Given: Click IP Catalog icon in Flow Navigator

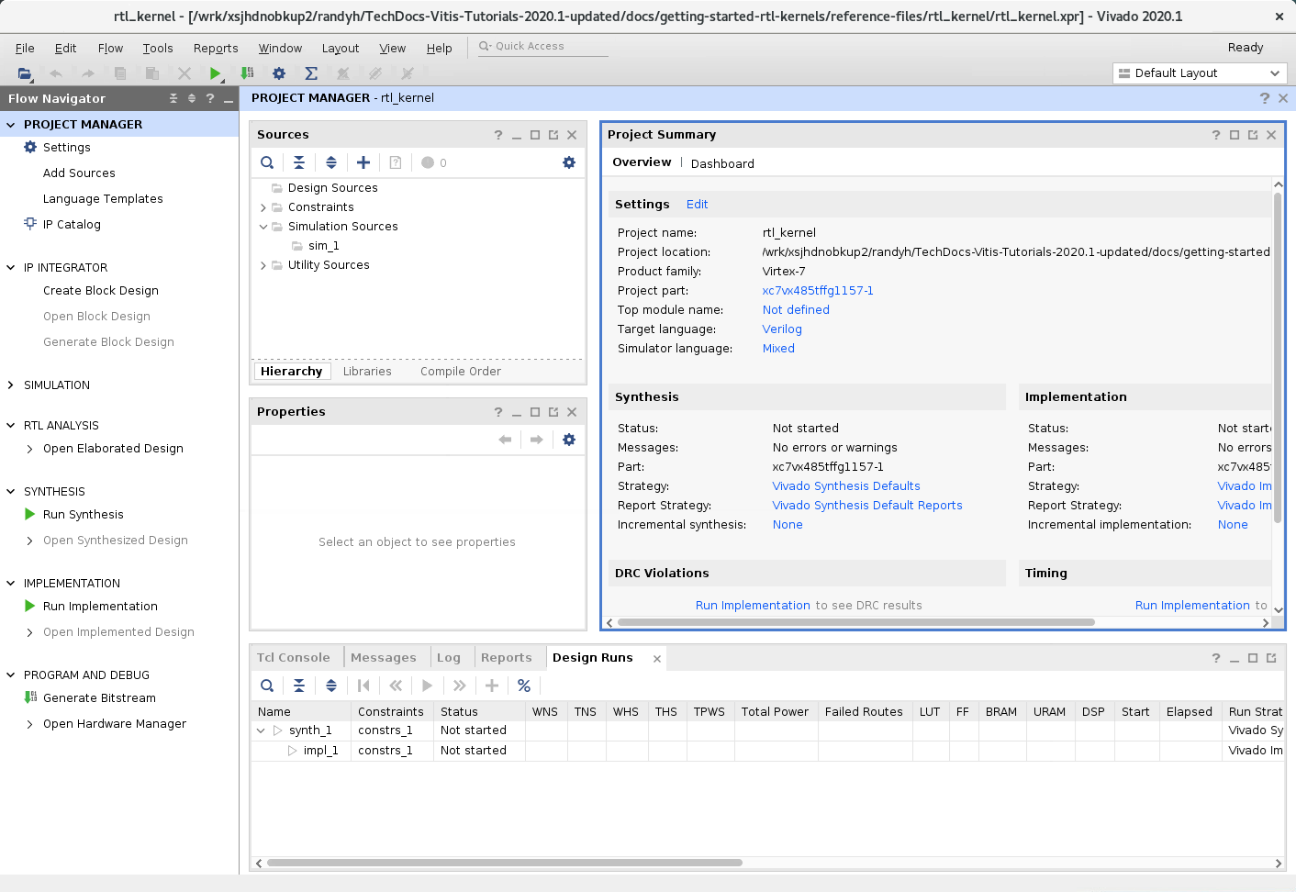Looking at the screenshot, I should point(30,223).
